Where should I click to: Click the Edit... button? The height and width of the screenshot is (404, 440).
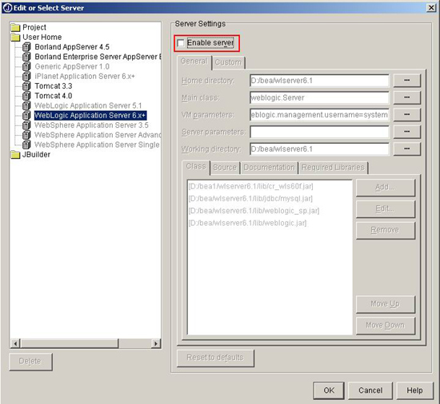(386, 209)
